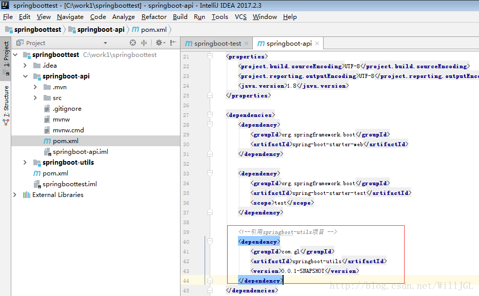
Task: Open the Refactor menu
Action: [154, 17]
